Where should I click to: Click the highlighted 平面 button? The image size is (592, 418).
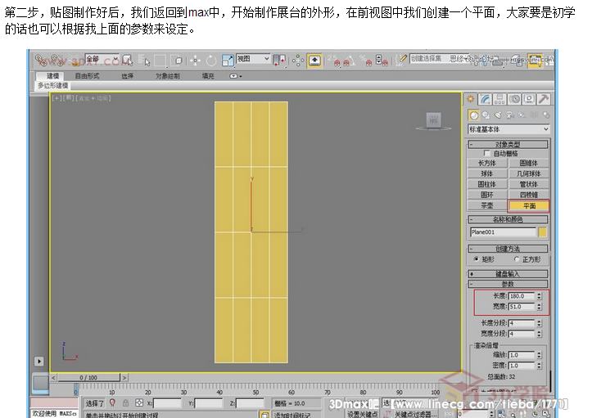(529, 205)
